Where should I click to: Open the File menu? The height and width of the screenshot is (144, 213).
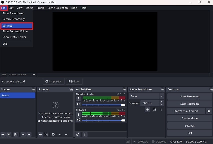tap(3, 8)
